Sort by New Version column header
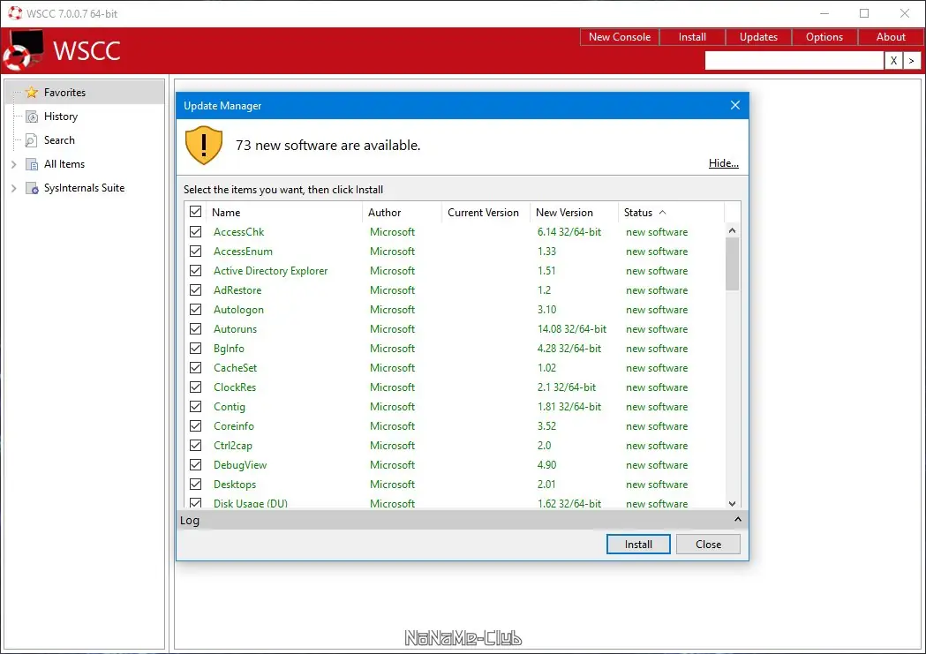 pyautogui.click(x=574, y=213)
